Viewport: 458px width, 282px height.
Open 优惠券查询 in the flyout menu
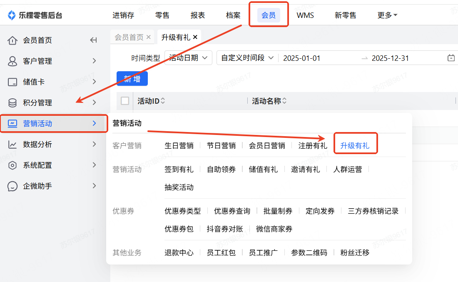[x=232, y=211]
